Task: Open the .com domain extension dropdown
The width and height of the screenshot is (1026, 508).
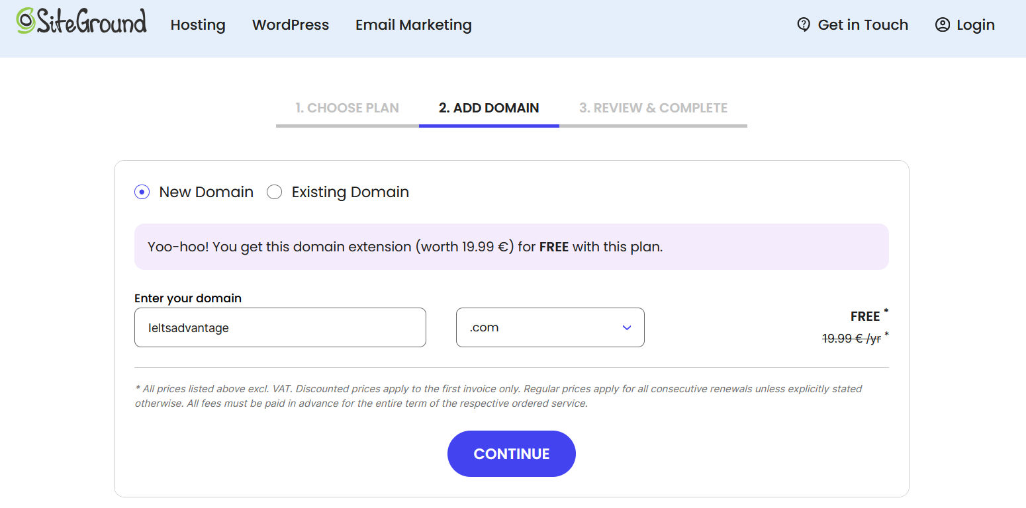Action: click(550, 327)
